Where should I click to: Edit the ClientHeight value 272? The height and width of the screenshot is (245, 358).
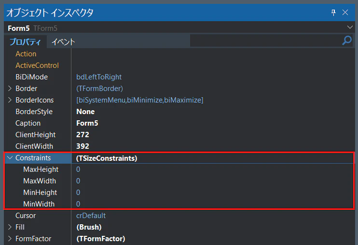pyautogui.click(x=83, y=135)
